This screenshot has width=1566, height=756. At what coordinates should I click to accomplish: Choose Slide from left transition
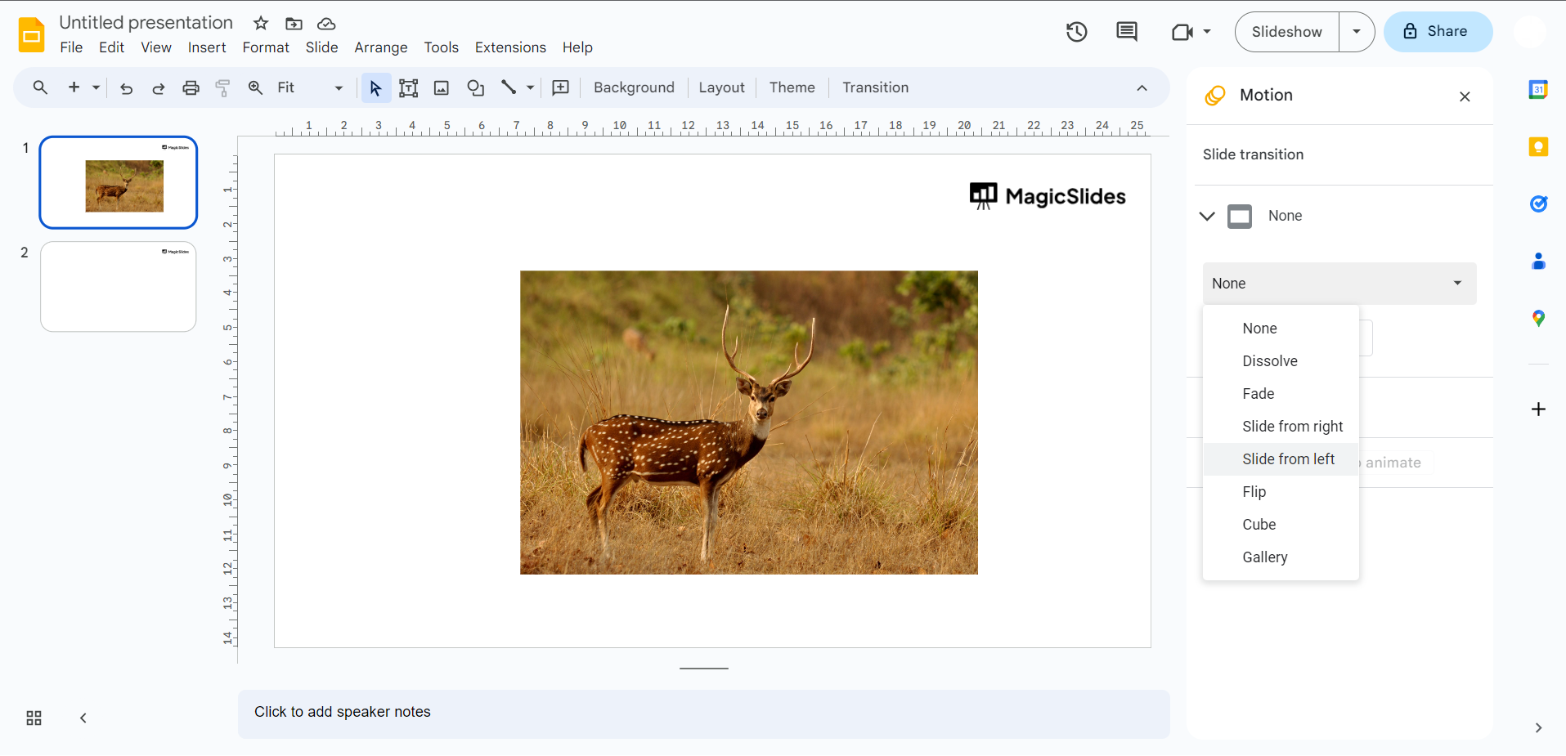pyautogui.click(x=1288, y=459)
